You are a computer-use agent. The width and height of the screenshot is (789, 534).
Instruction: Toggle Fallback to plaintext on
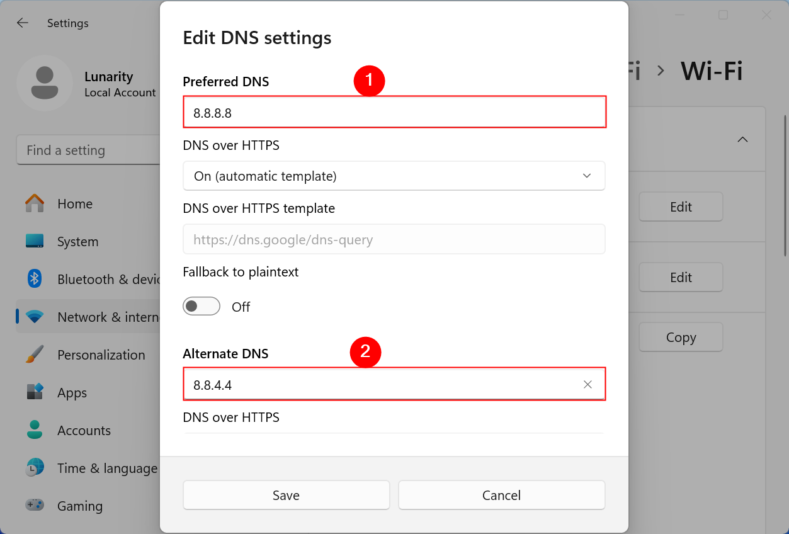tap(201, 306)
